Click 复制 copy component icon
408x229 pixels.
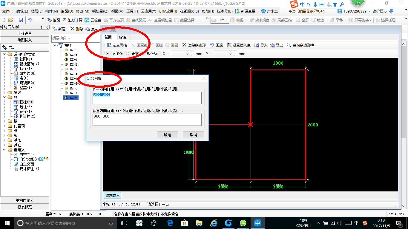92,29
